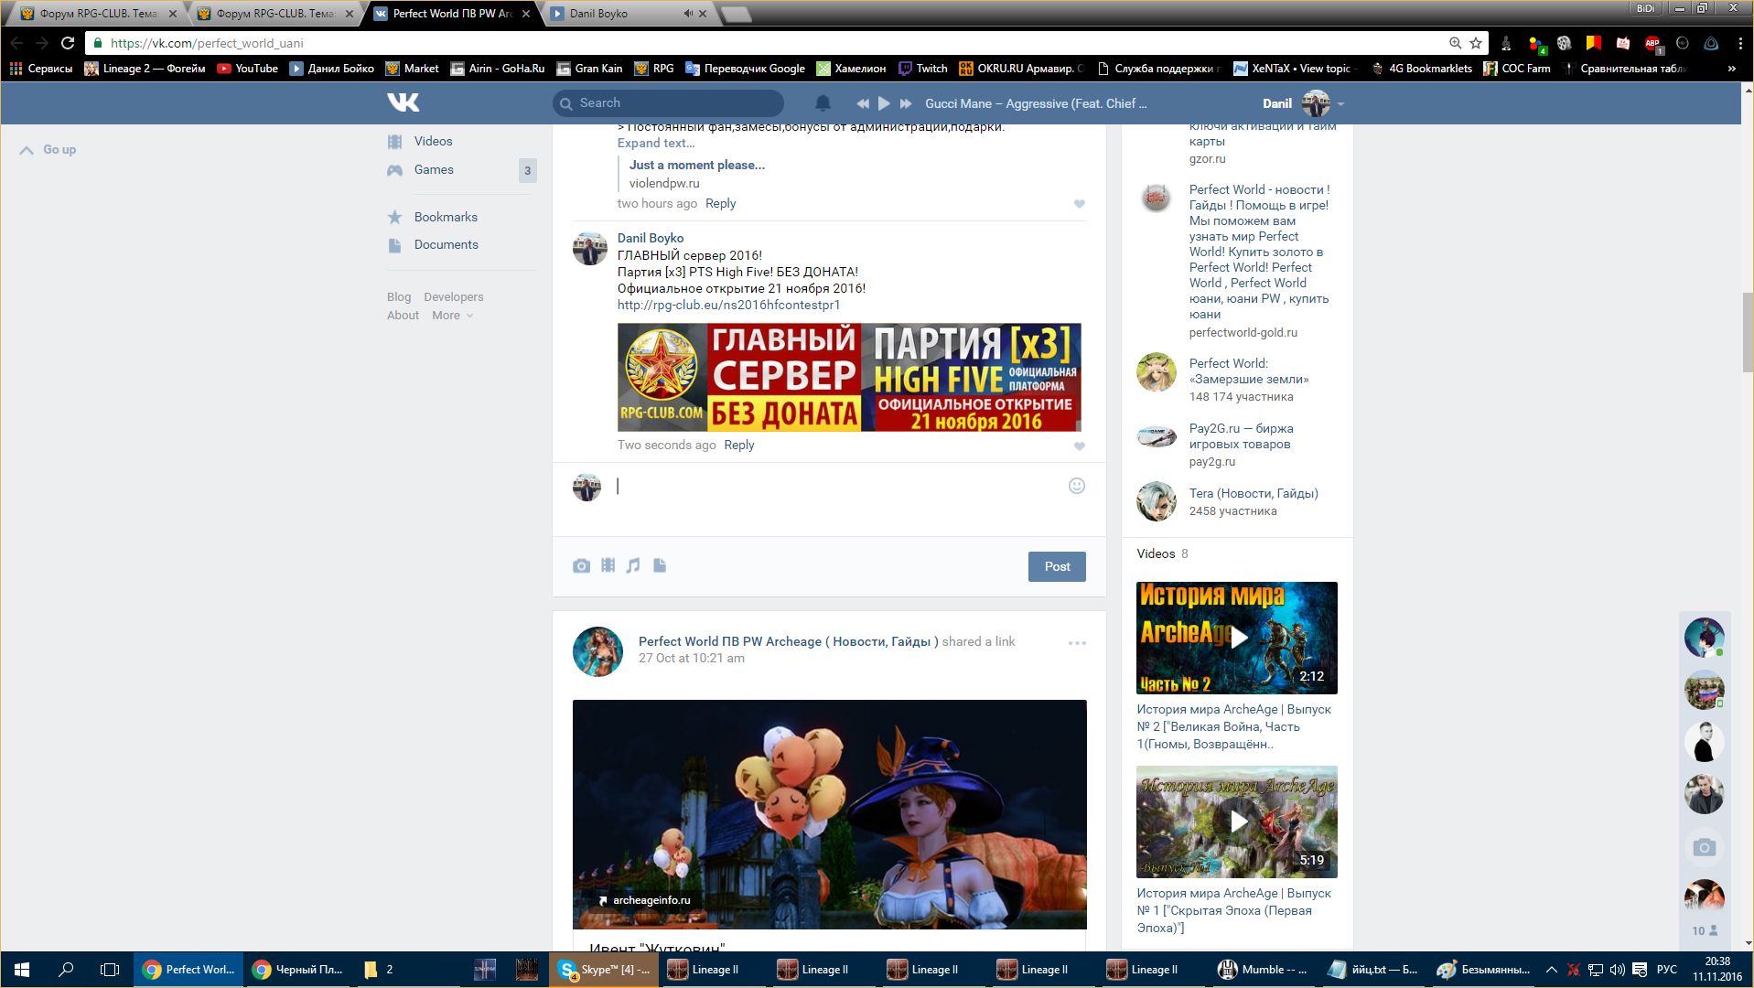Image resolution: width=1754 pixels, height=988 pixels.
Task: Open the Сервисы apps bookmark
Action: pyautogui.click(x=41, y=69)
